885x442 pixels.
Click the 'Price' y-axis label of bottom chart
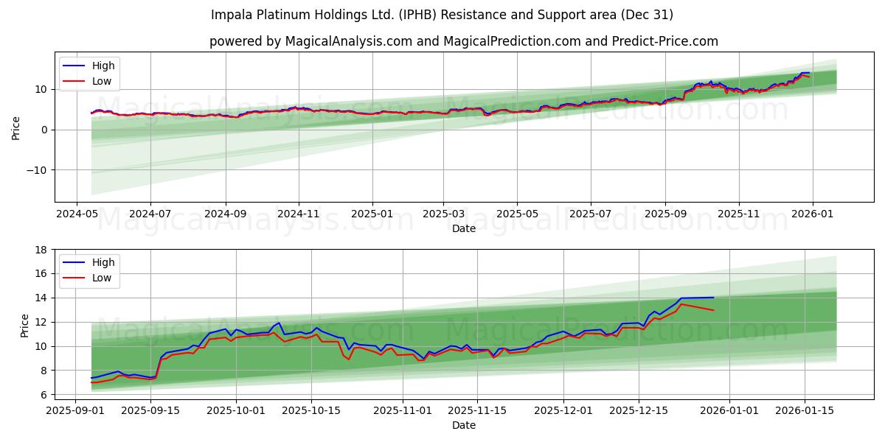point(25,325)
